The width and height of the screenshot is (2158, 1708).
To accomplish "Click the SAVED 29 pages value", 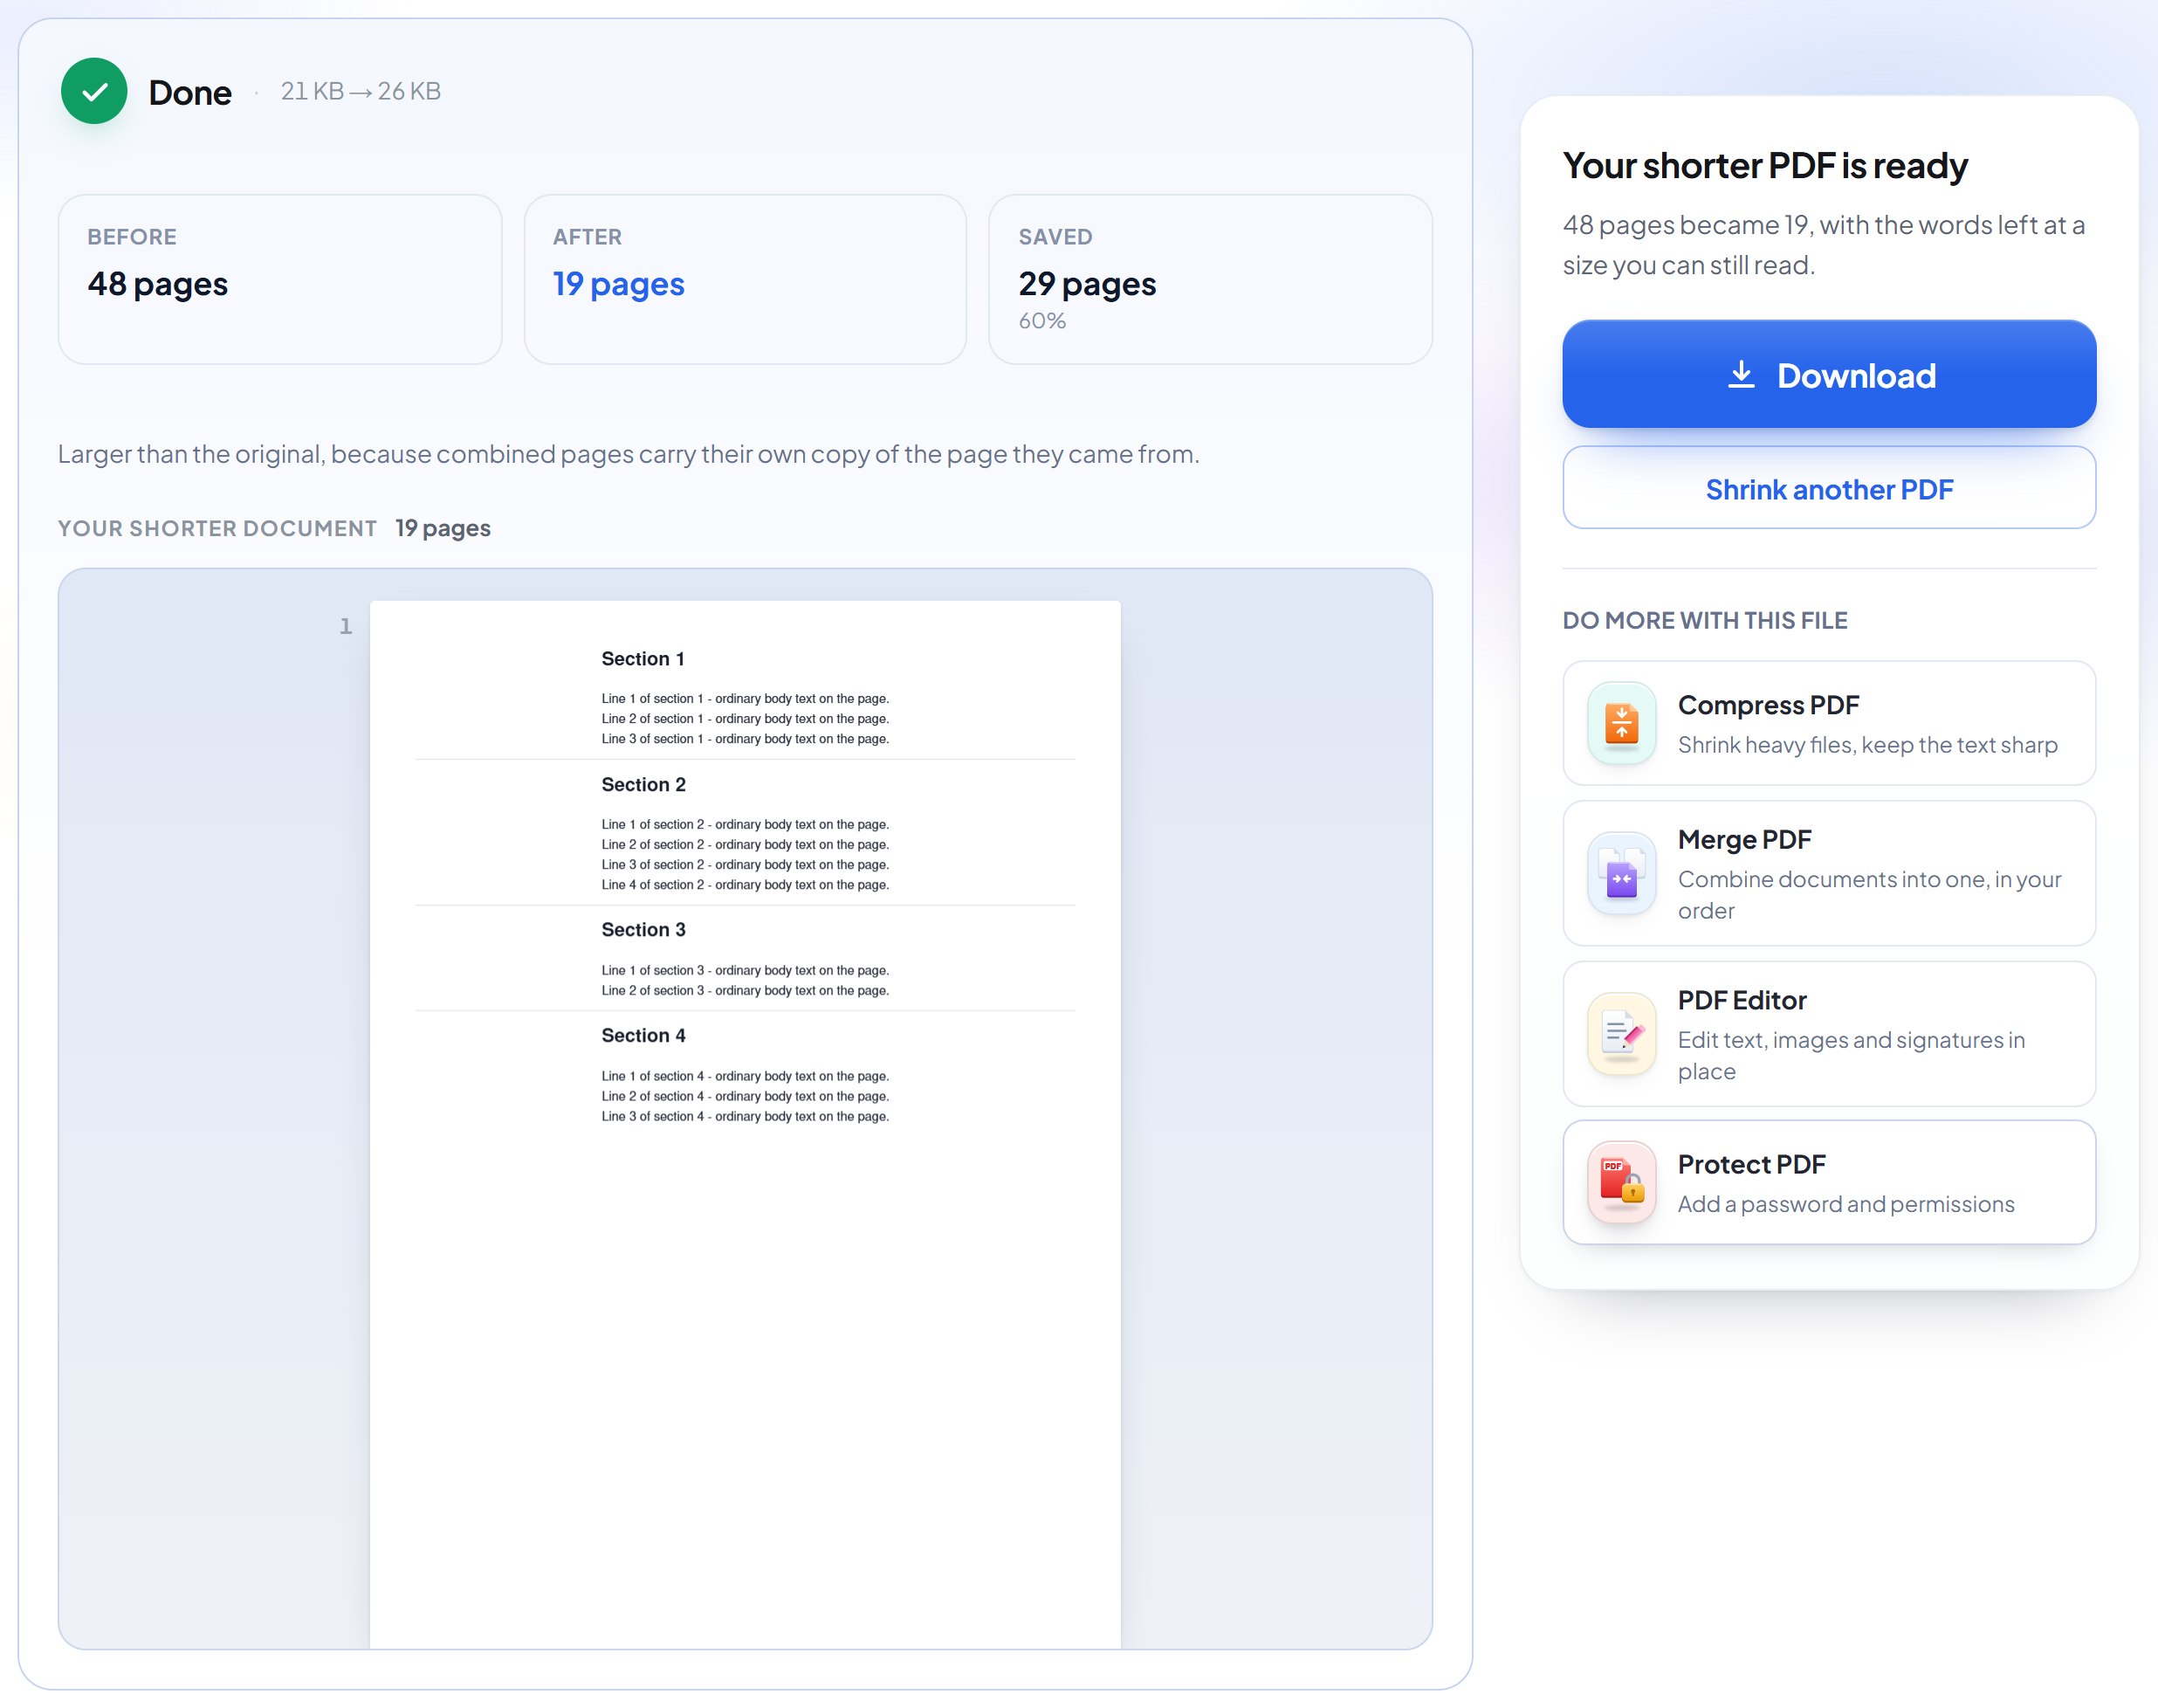I will click(x=1088, y=284).
